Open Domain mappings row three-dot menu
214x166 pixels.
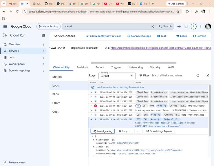[44, 71]
